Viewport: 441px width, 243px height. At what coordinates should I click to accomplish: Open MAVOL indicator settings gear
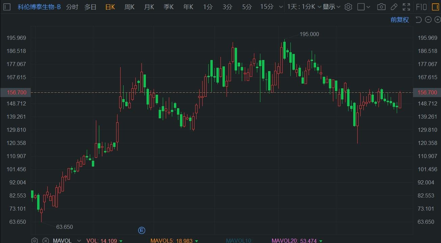coord(34,241)
